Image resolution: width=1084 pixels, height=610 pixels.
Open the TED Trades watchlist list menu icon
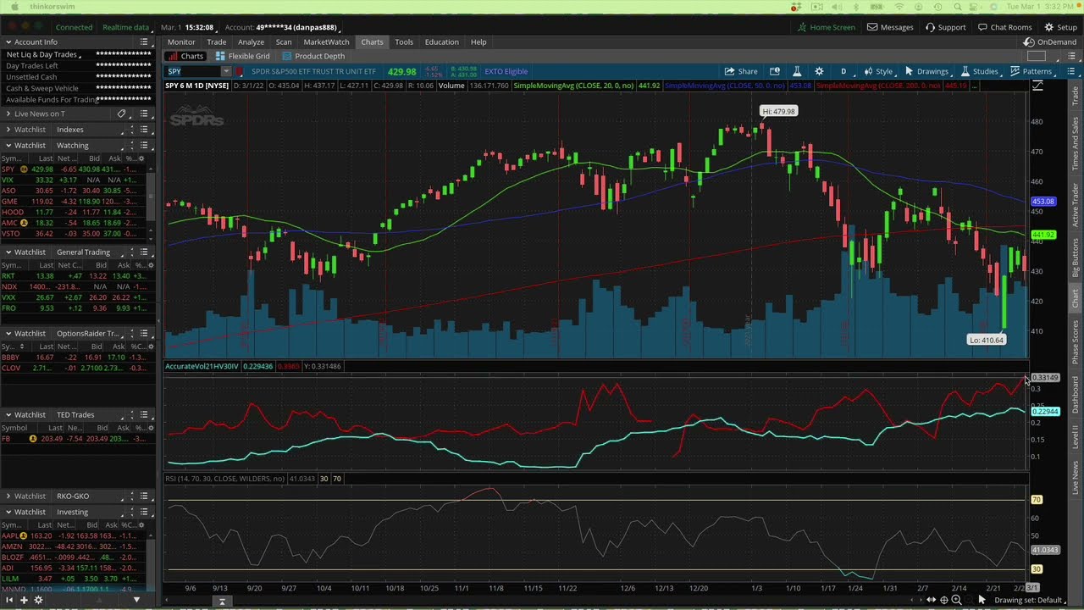144,414
